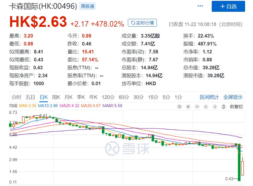The image size is (253, 186).
Task: Click 今开 value 0.99
Action: 87,36
